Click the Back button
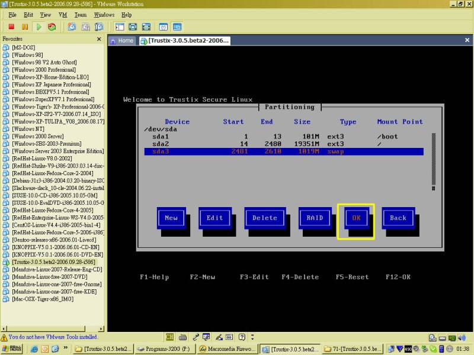This screenshot has width=474, height=355. [x=398, y=218]
